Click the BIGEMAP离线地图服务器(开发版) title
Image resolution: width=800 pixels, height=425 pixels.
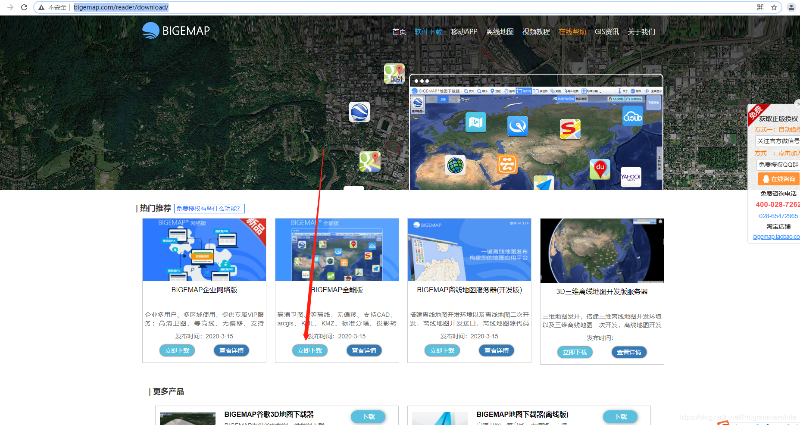(469, 290)
